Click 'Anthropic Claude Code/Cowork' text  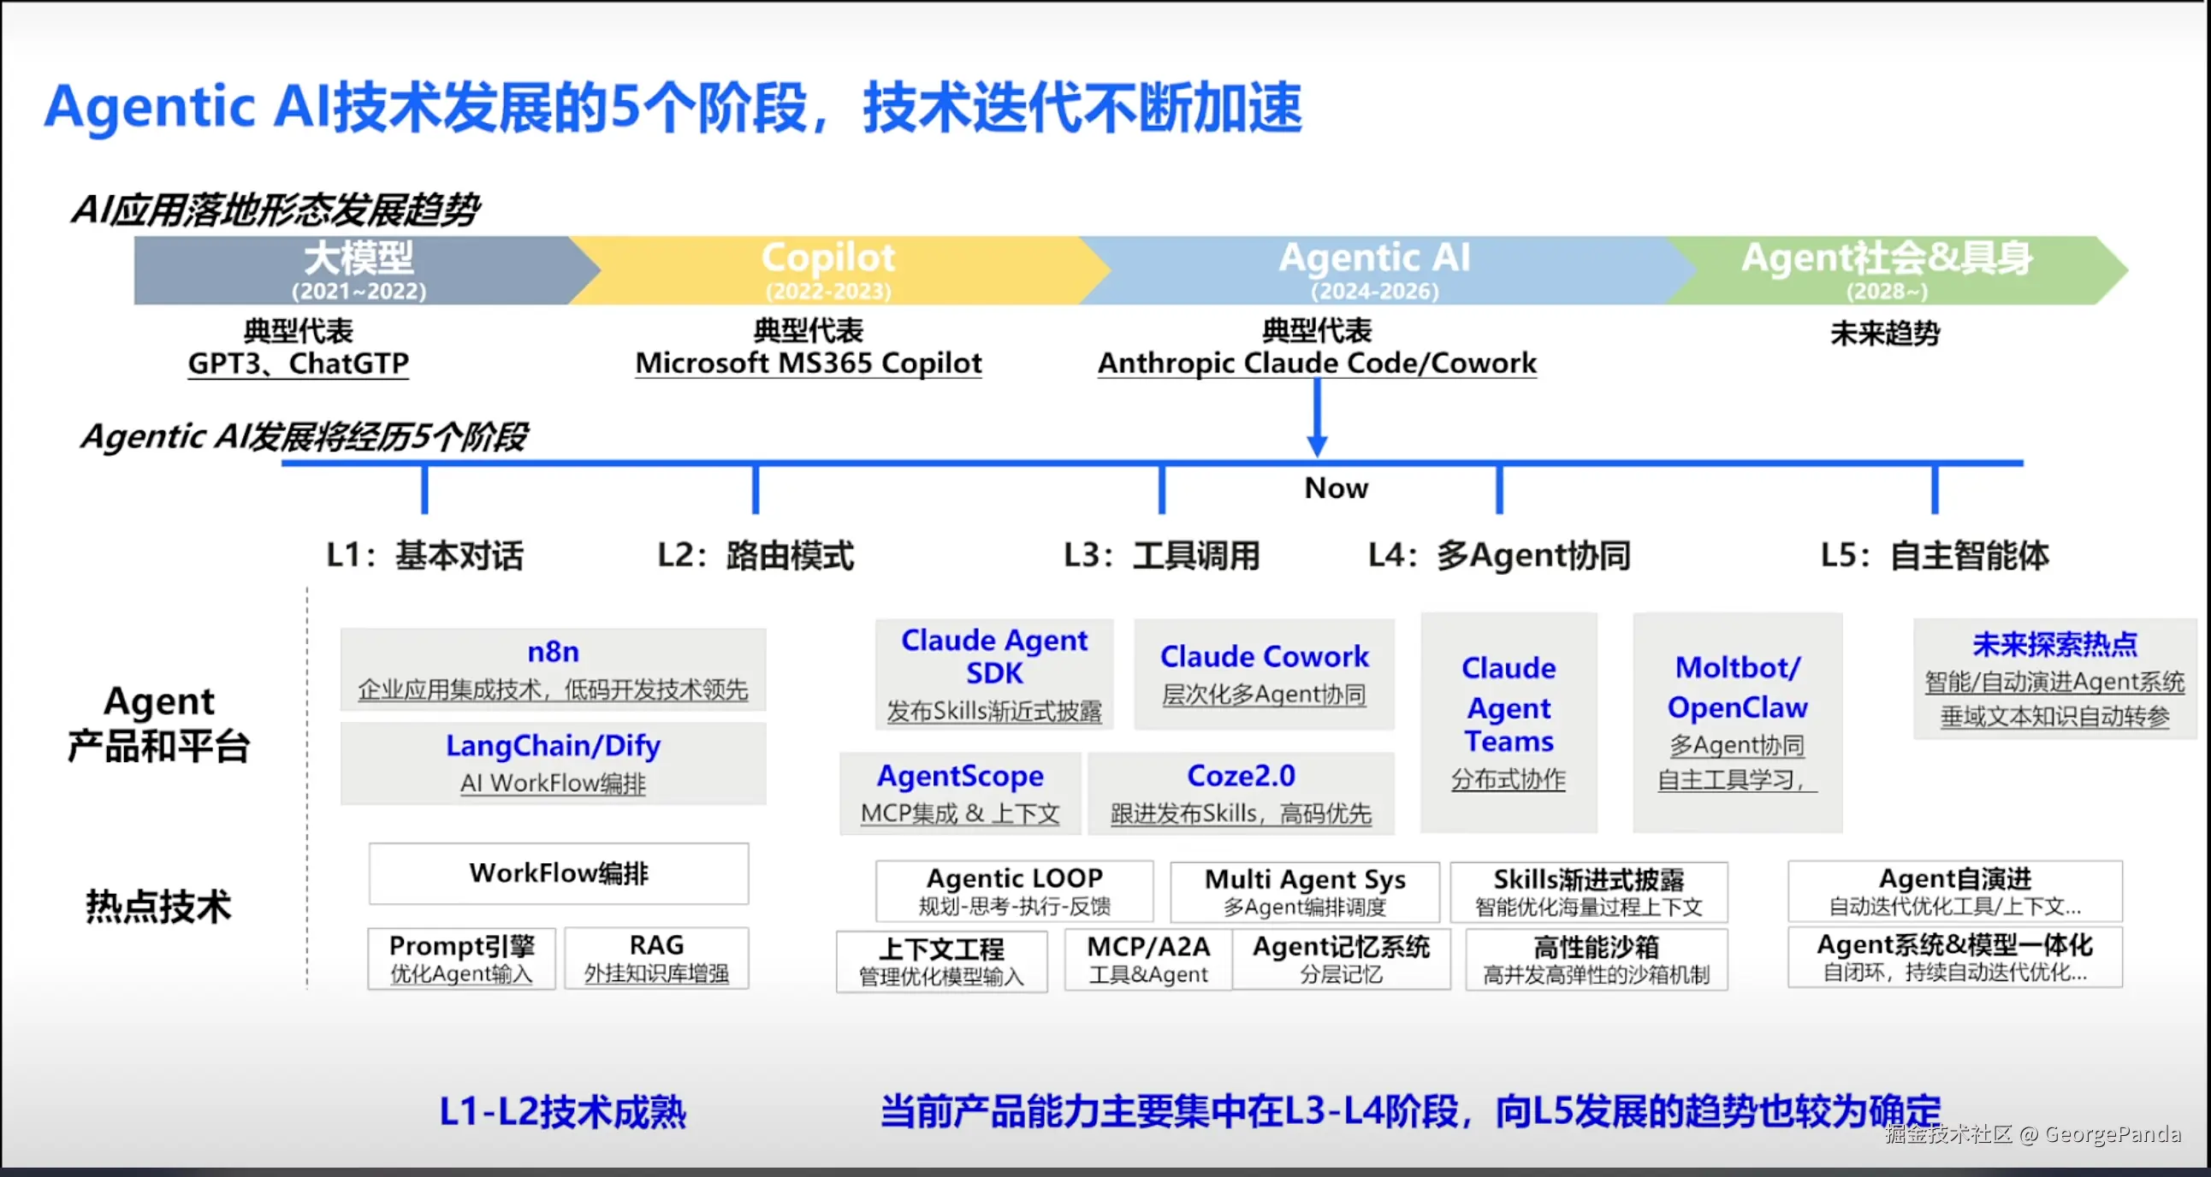1317,363
